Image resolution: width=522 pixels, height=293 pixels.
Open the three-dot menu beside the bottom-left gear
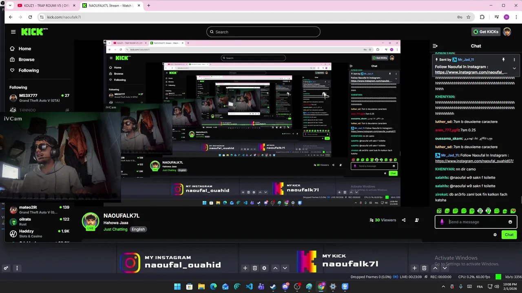coord(17,268)
